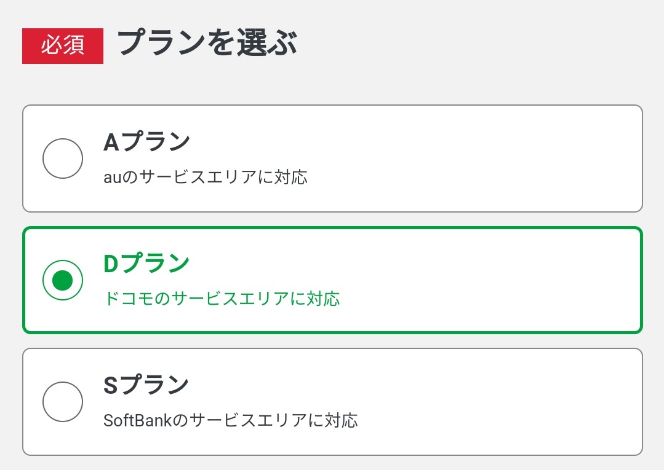Viewport: 664px width, 470px height.
Task: Click the empty circle next to Aプラン
Action: 62,158
